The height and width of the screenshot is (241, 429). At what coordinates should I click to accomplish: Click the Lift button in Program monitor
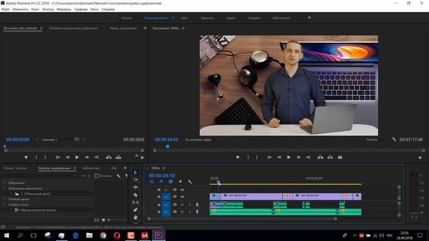tap(320, 157)
